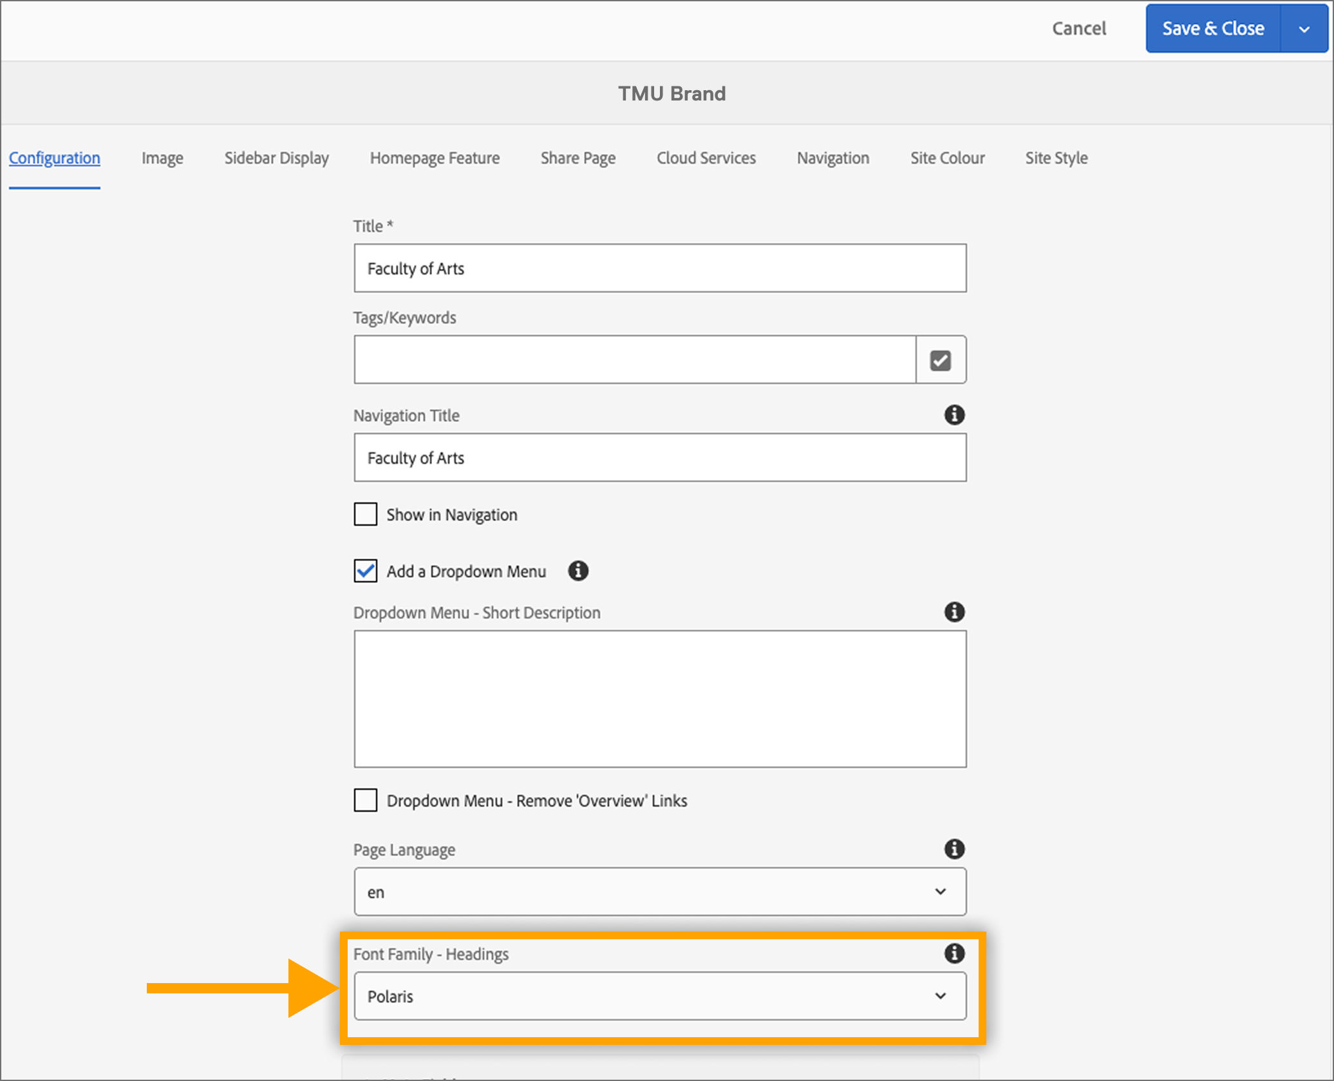
Task: Open the Navigation Title info tooltip
Action: pos(955,415)
